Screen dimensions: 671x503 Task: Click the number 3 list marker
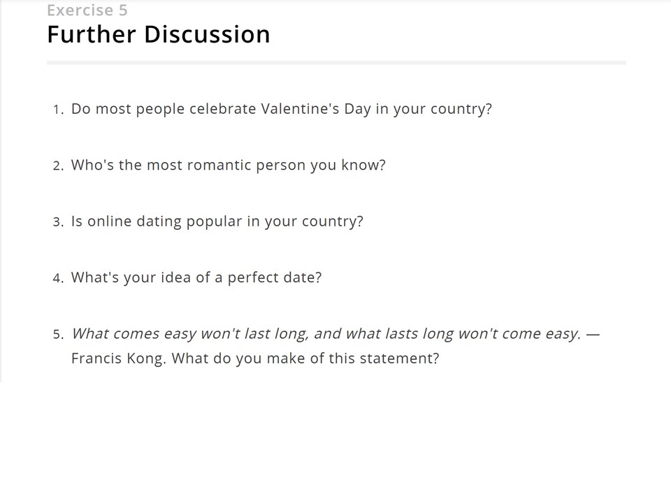[59, 222]
